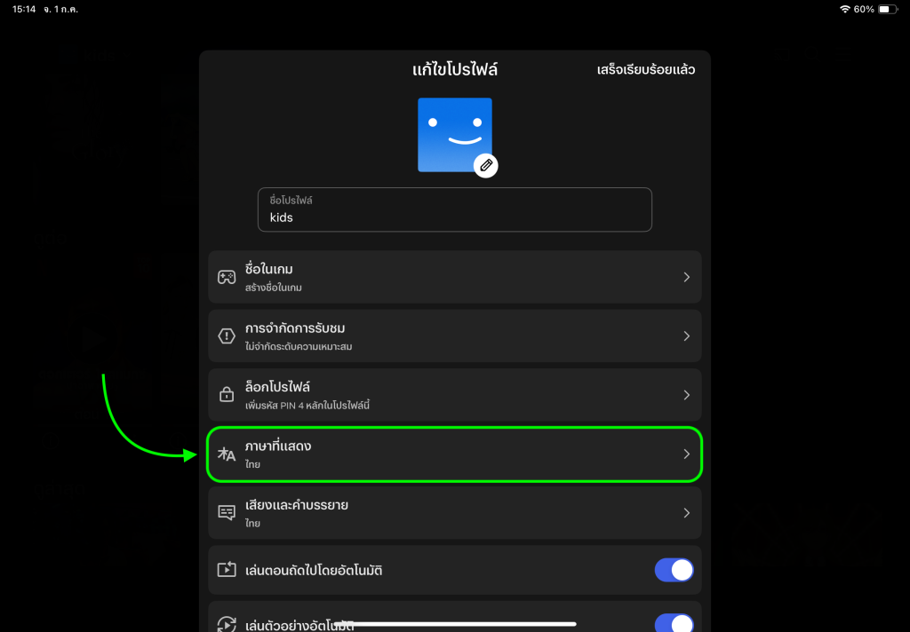Tap the pencil edit icon on avatar
910x632 pixels.
pyautogui.click(x=486, y=166)
